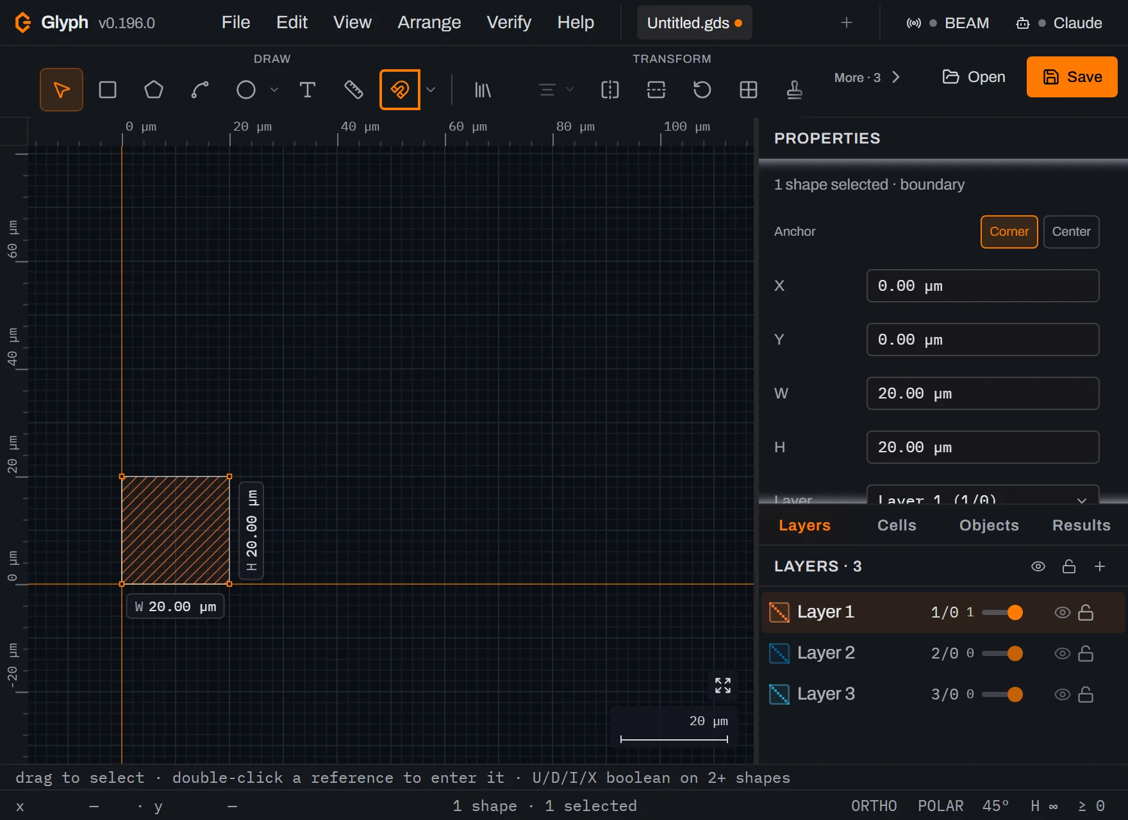
Task: Select the arrow selection tool
Action: pos(62,90)
